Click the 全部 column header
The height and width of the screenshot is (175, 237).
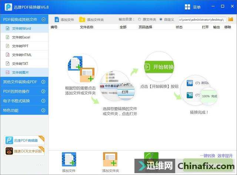(x=123, y=27)
